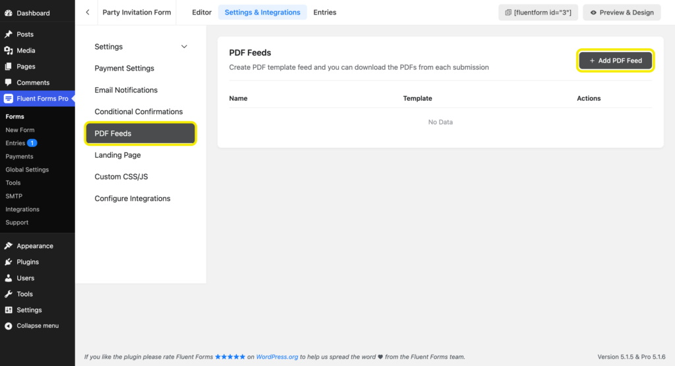Click the Fluent Forms Pro logo icon
The image size is (675, 366).
click(8, 99)
